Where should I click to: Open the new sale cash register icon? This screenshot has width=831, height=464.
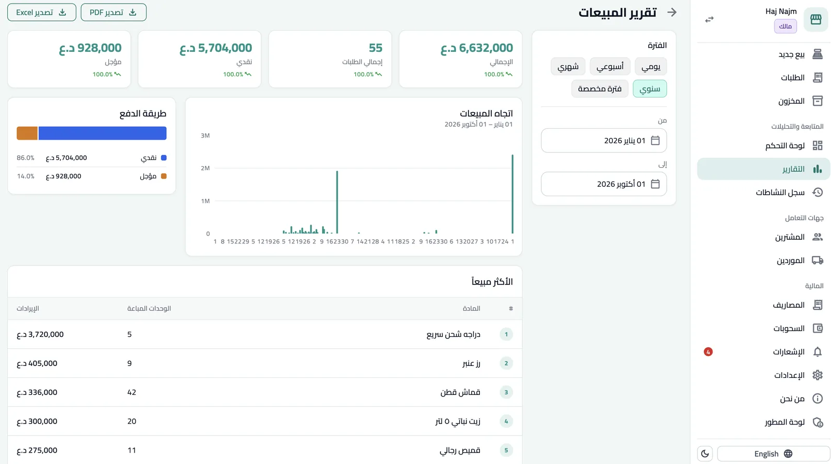[817, 54]
